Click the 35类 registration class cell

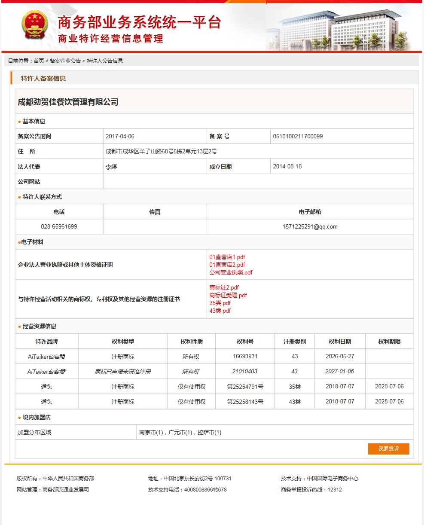pos(295,387)
